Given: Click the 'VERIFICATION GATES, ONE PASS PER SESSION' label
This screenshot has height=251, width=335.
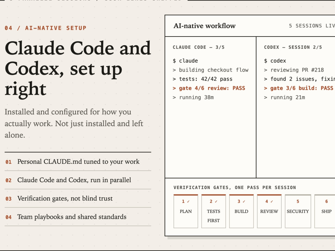Looking at the screenshot, I should click(234, 188).
